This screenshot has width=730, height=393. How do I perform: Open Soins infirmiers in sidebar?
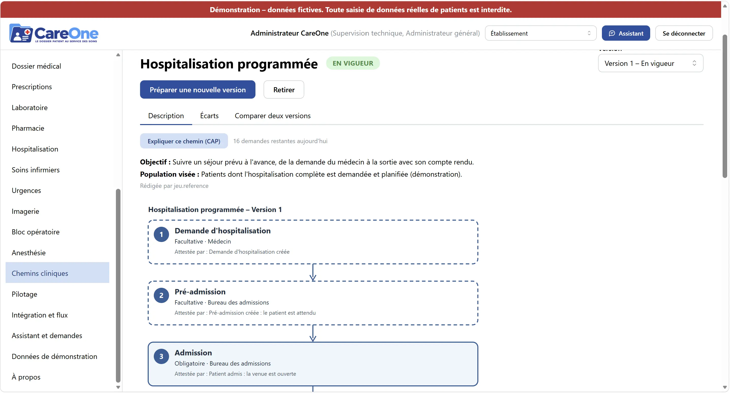(57, 170)
